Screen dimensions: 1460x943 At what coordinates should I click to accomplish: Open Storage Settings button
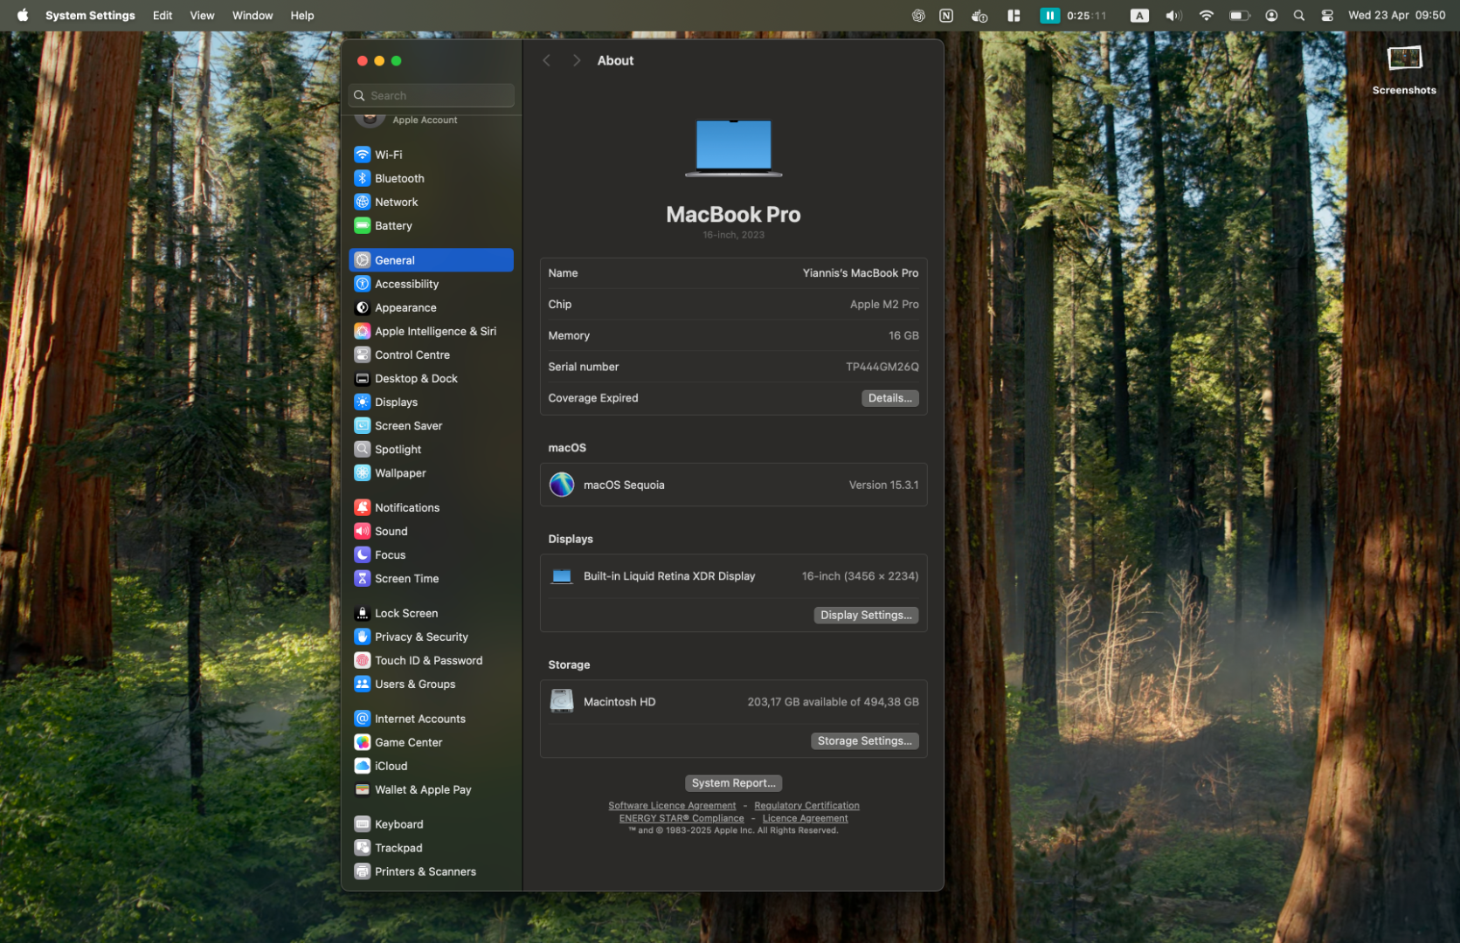click(864, 740)
